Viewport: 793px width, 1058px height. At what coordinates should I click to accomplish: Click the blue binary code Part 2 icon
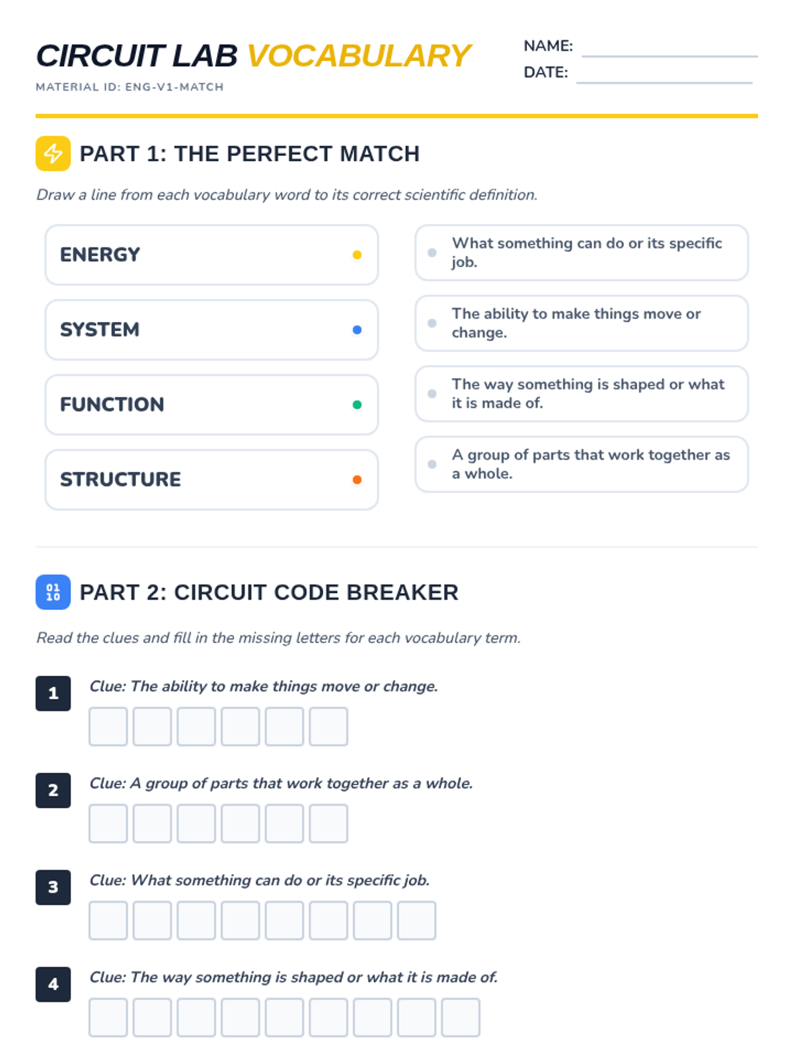53,592
